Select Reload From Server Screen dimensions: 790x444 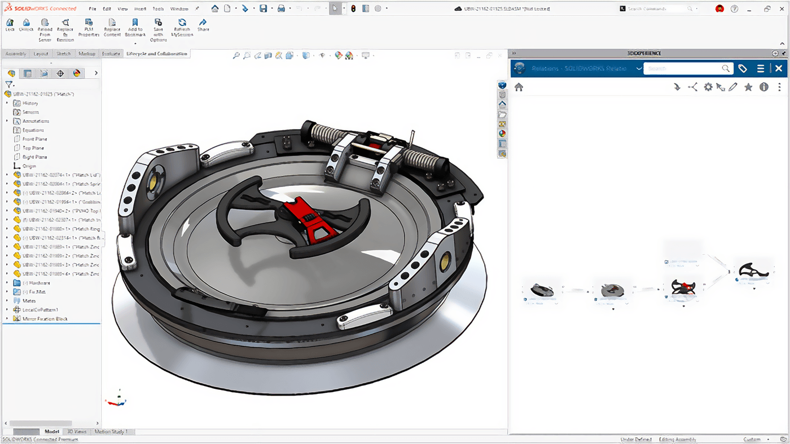point(45,25)
